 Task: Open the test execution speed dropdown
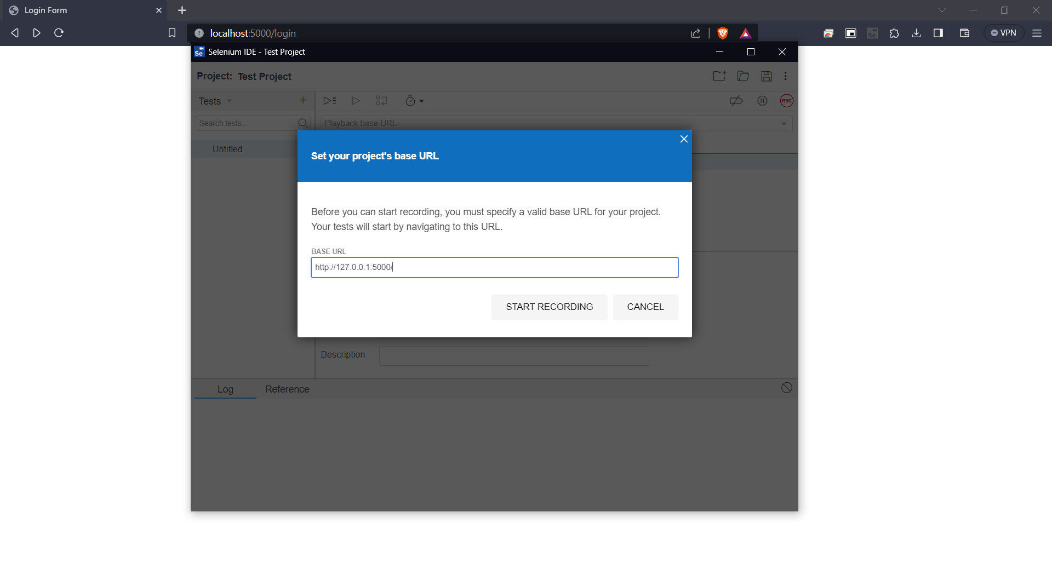(414, 101)
